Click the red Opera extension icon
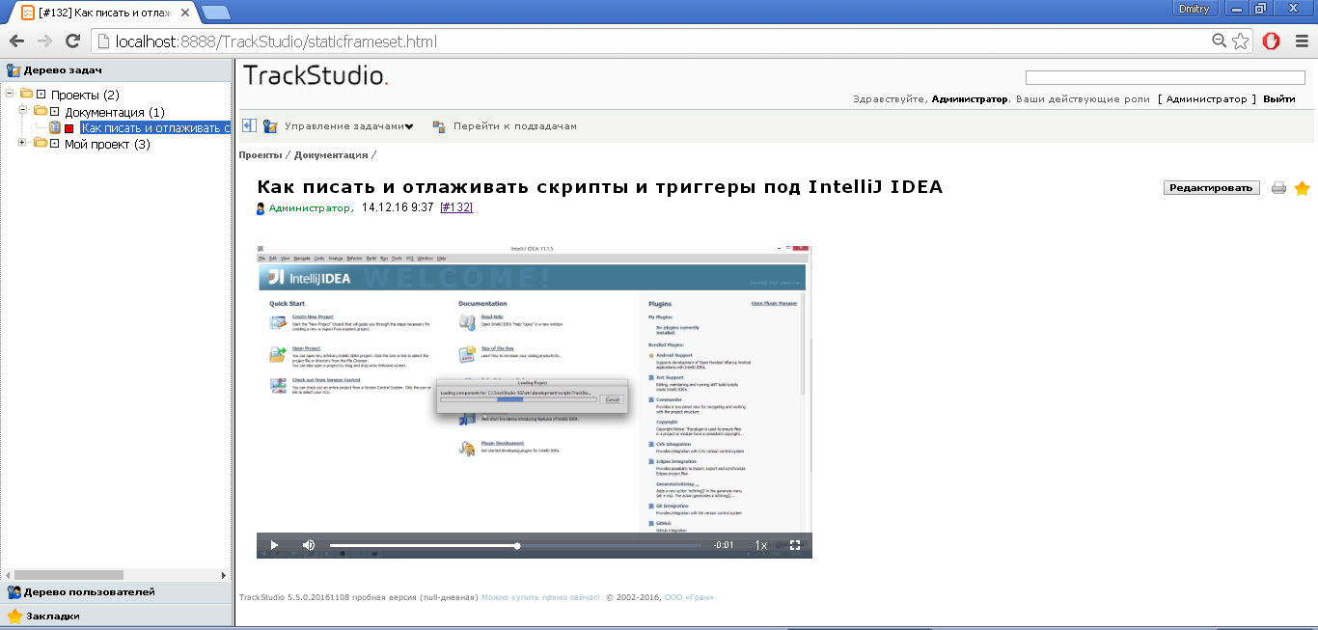This screenshot has width=1318, height=630. (1272, 41)
